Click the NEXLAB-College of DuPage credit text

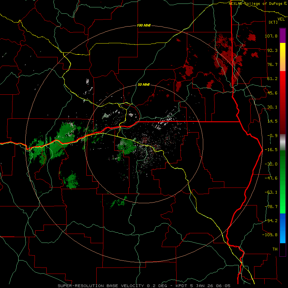pyautogui.click(x=256, y=4)
